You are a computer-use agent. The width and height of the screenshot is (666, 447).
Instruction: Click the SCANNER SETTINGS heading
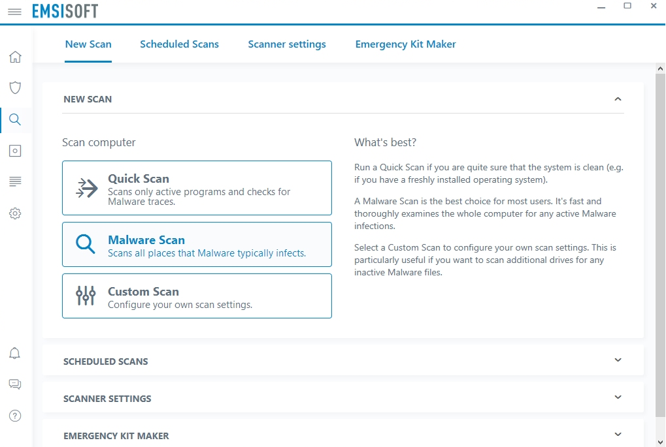click(x=107, y=399)
